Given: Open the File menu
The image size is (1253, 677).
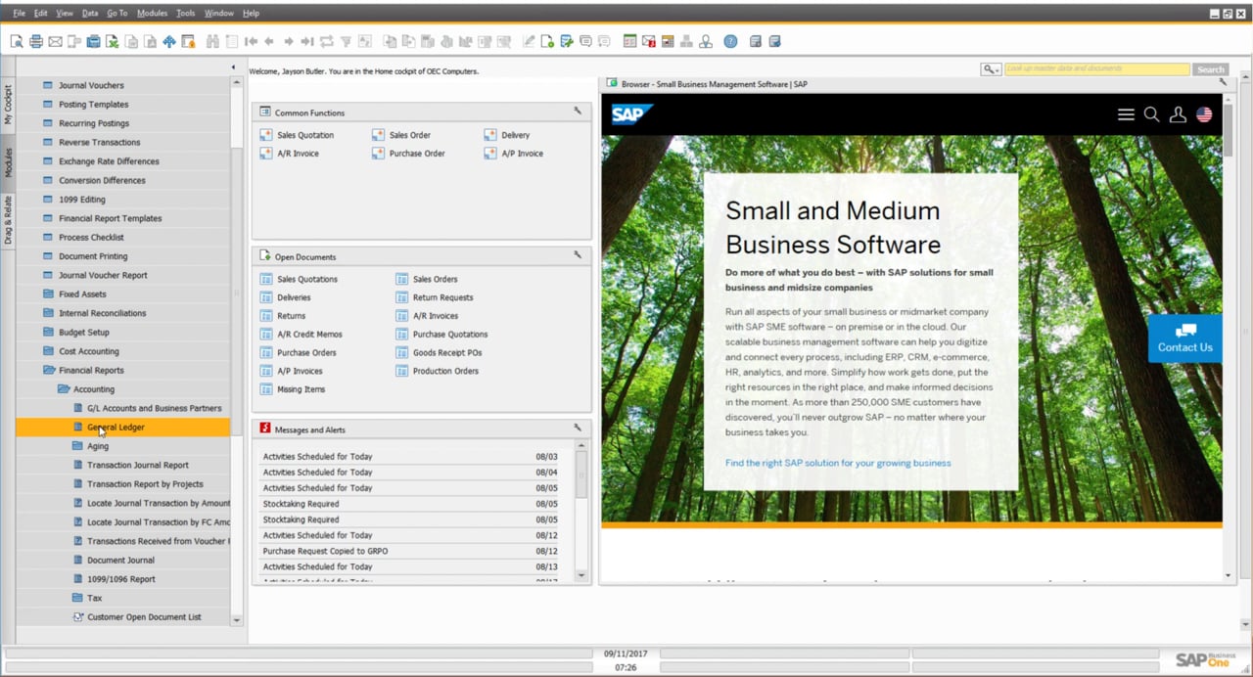Looking at the screenshot, I should click(x=19, y=13).
